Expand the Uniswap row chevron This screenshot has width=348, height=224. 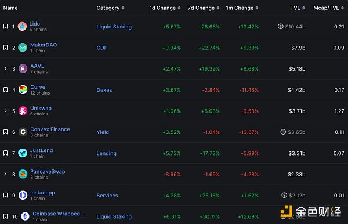pyautogui.click(x=6, y=111)
